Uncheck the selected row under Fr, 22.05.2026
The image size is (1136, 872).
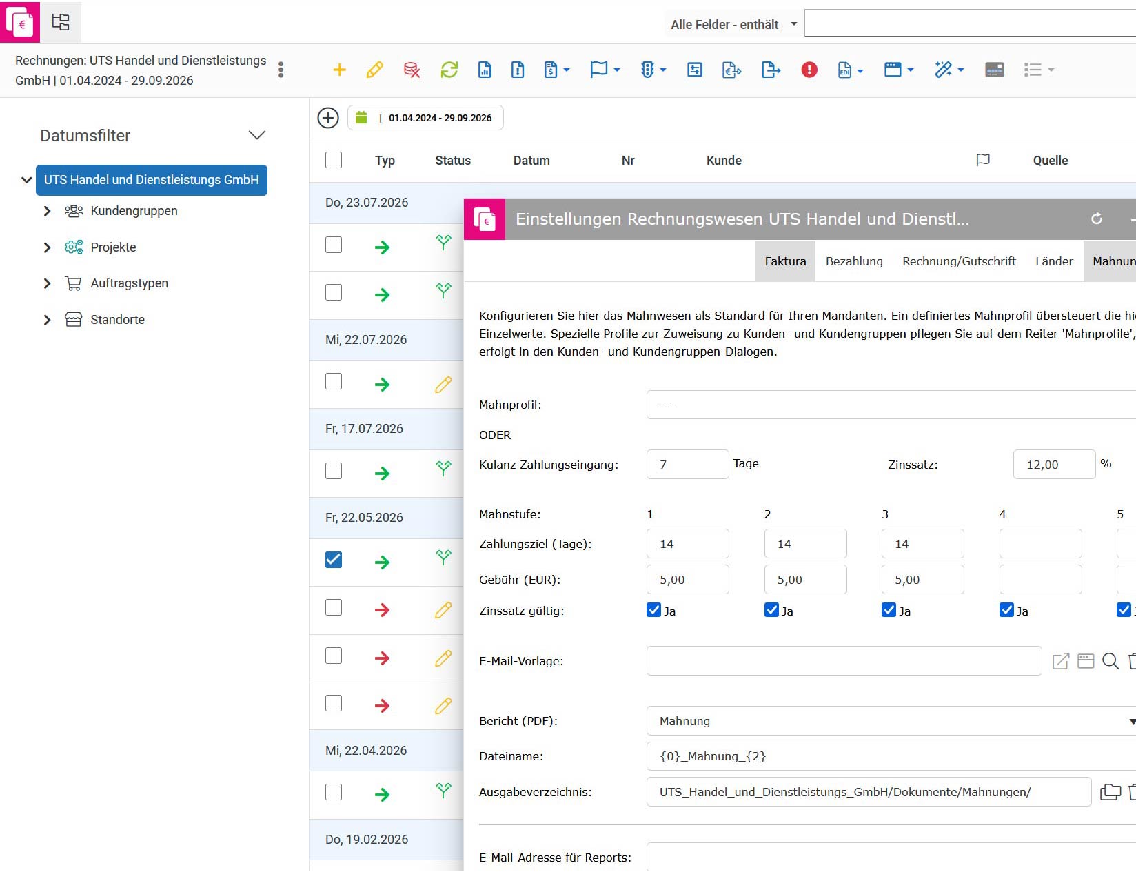pyautogui.click(x=334, y=559)
